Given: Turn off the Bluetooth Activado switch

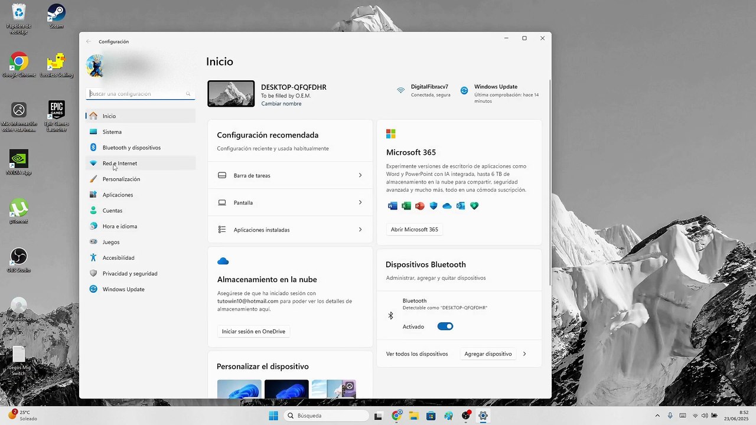Looking at the screenshot, I should [445, 326].
